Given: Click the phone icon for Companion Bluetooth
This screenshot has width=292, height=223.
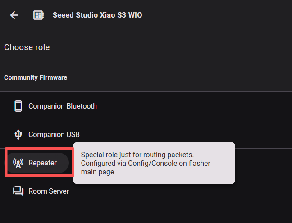Looking at the screenshot, I should 18,106.
